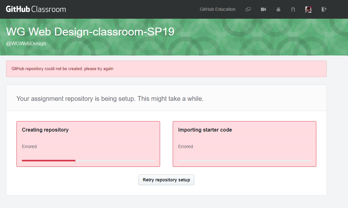Click the Errored status under Creating repository

pos(29,146)
